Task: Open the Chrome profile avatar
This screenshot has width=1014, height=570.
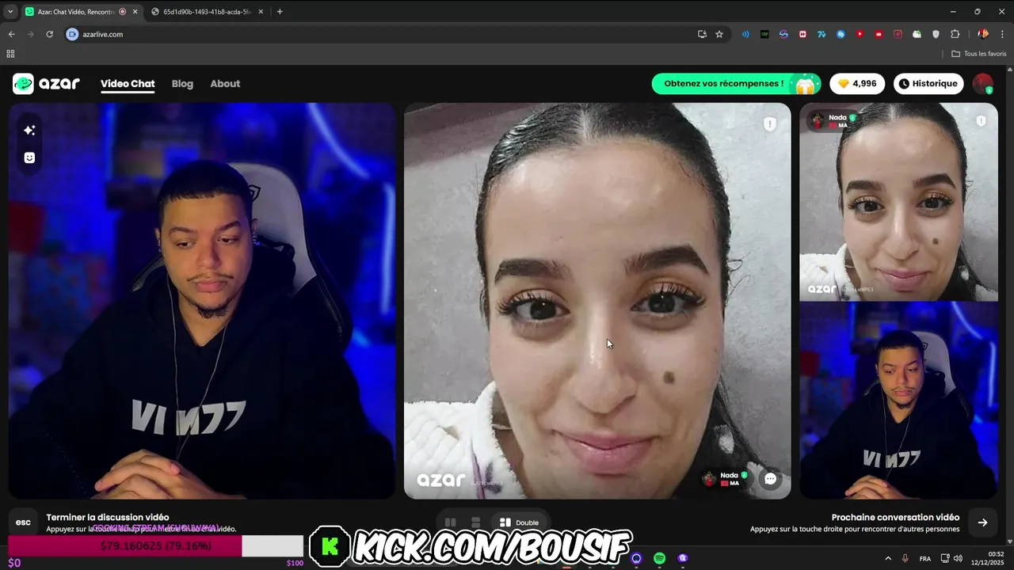Action: [983, 34]
